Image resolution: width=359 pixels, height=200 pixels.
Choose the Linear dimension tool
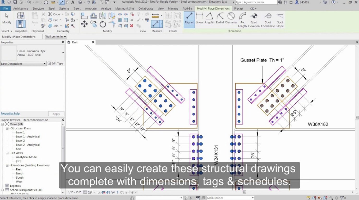199,18
